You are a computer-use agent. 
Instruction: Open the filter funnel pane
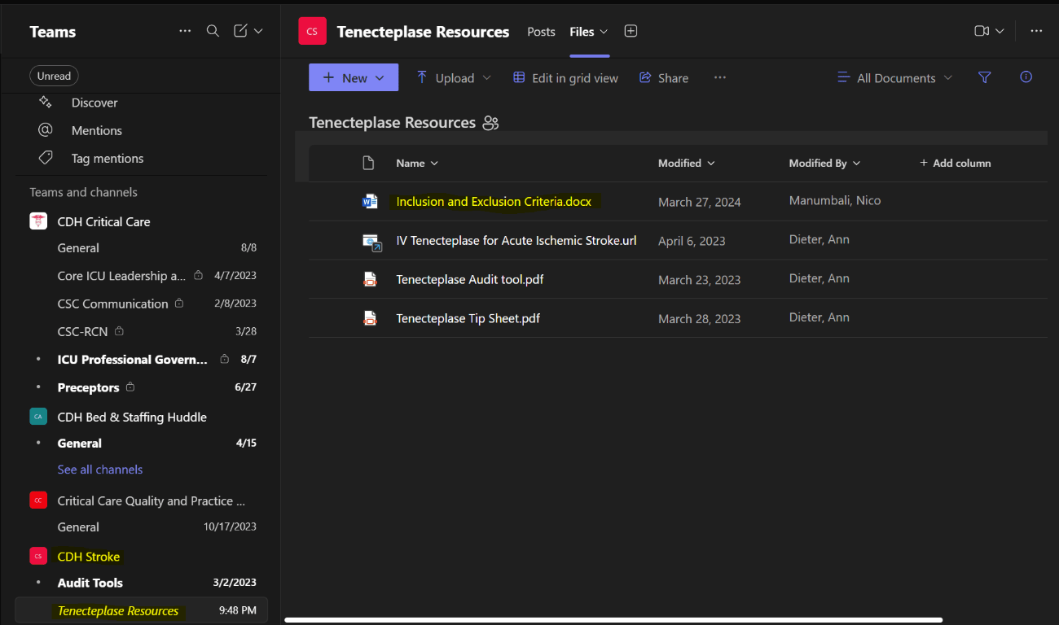(985, 77)
